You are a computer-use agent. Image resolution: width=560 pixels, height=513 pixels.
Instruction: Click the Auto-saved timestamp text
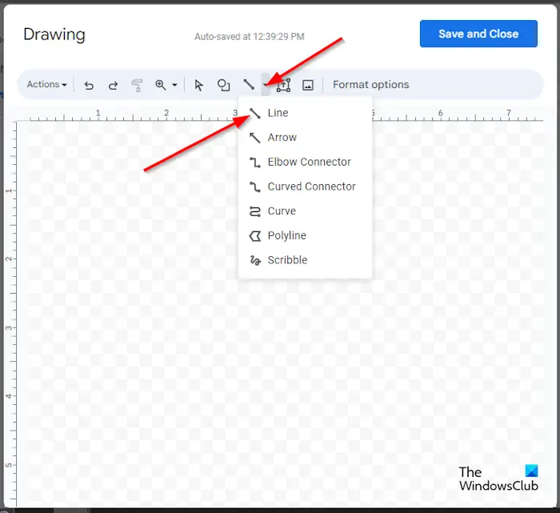click(x=250, y=37)
